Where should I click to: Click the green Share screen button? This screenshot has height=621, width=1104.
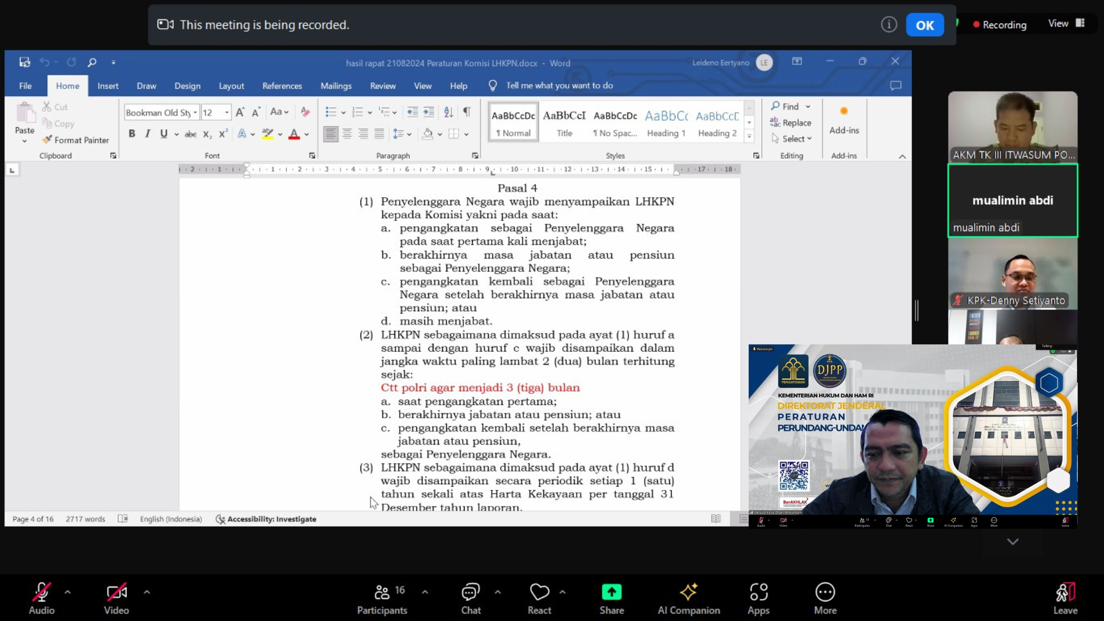pos(611,598)
